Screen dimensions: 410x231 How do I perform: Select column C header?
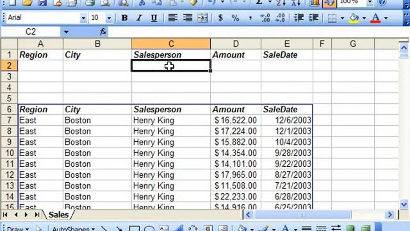[171, 44]
